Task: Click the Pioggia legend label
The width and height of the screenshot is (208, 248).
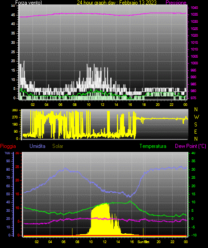Action: point(8,146)
